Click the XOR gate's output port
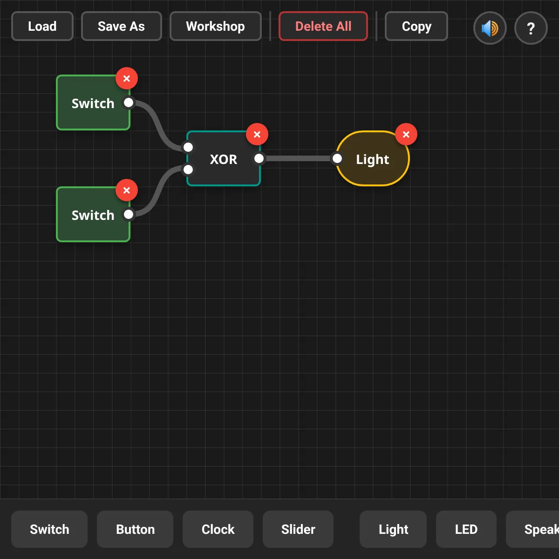Image resolution: width=559 pixels, height=559 pixels. click(x=259, y=158)
